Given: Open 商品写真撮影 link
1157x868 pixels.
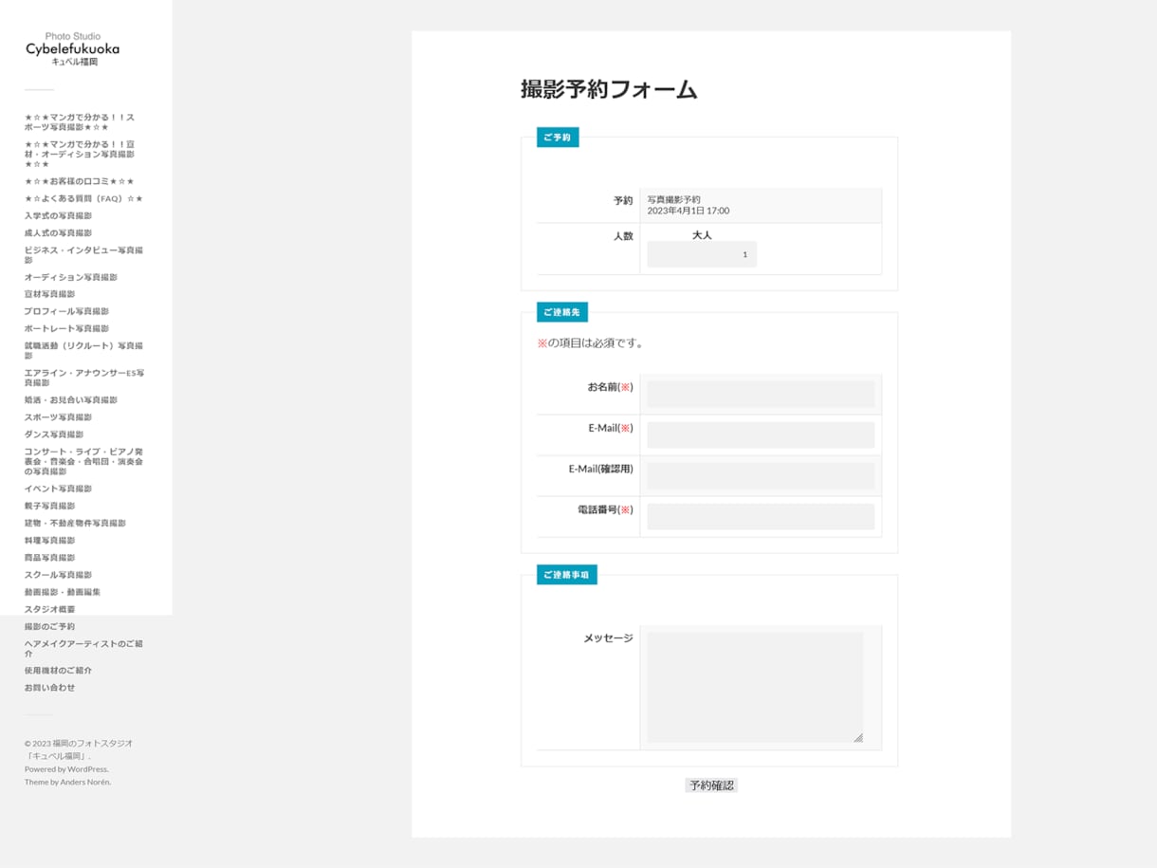Looking at the screenshot, I should point(49,557).
